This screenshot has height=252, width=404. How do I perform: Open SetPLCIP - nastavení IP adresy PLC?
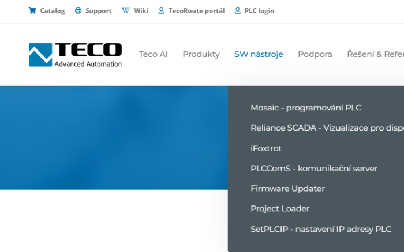pos(321,229)
